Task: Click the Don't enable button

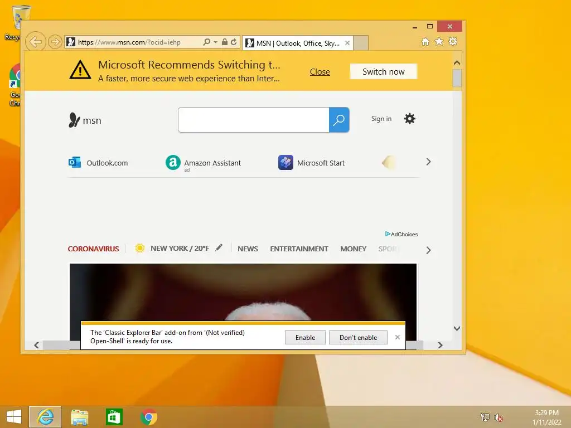Action: (x=359, y=337)
